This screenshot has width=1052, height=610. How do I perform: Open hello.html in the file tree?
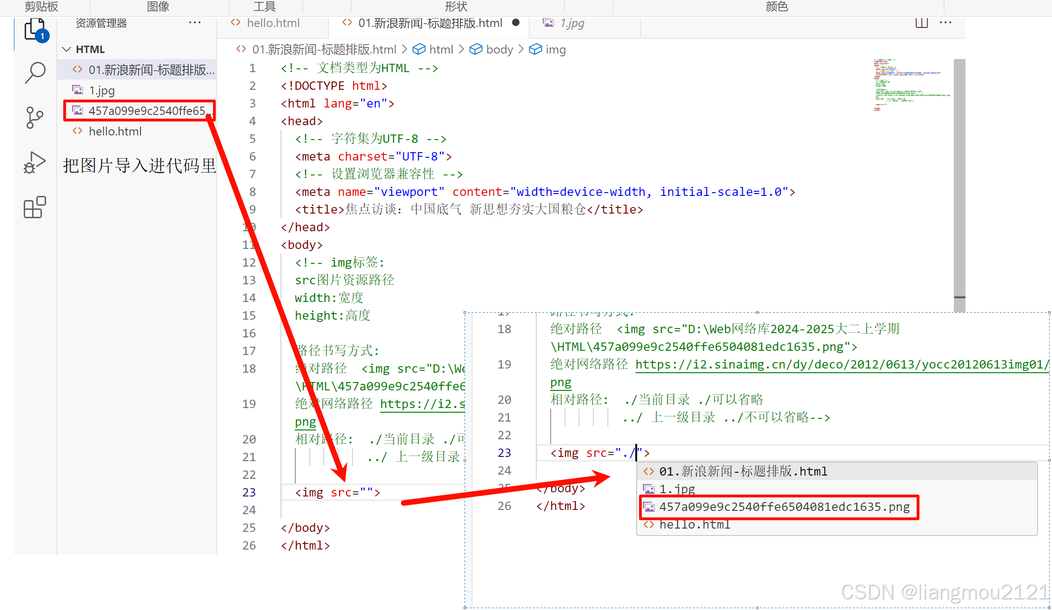[x=115, y=131]
